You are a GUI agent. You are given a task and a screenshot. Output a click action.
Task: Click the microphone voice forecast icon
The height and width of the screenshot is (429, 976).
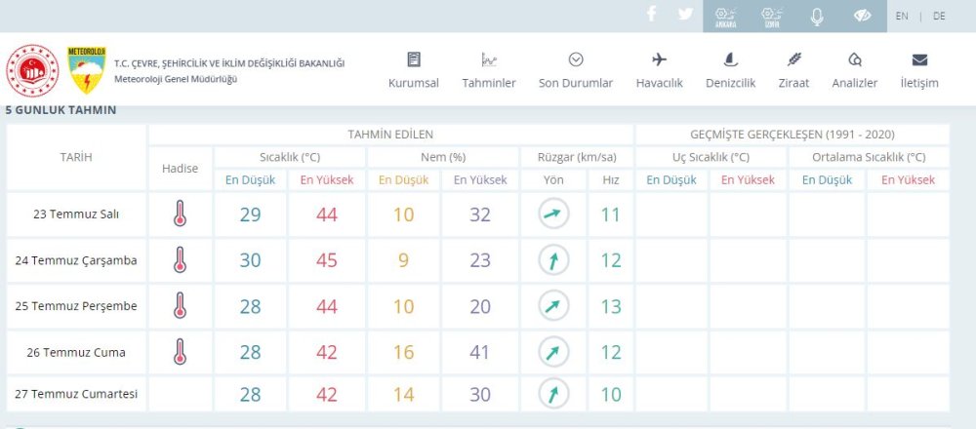click(817, 16)
